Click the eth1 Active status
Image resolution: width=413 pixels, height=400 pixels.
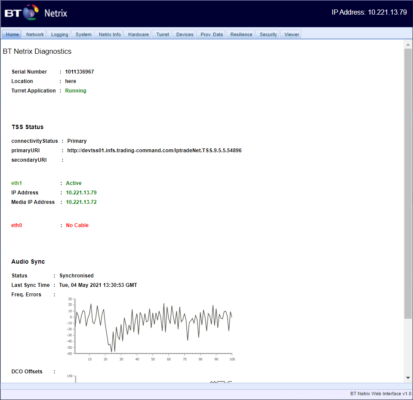(74, 183)
